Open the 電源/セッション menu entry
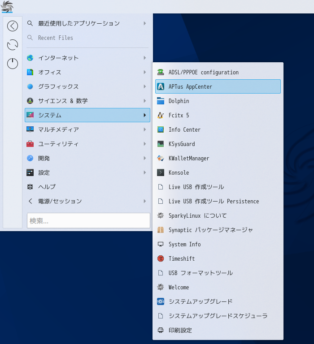This screenshot has height=344, width=314. pos(87,201)
